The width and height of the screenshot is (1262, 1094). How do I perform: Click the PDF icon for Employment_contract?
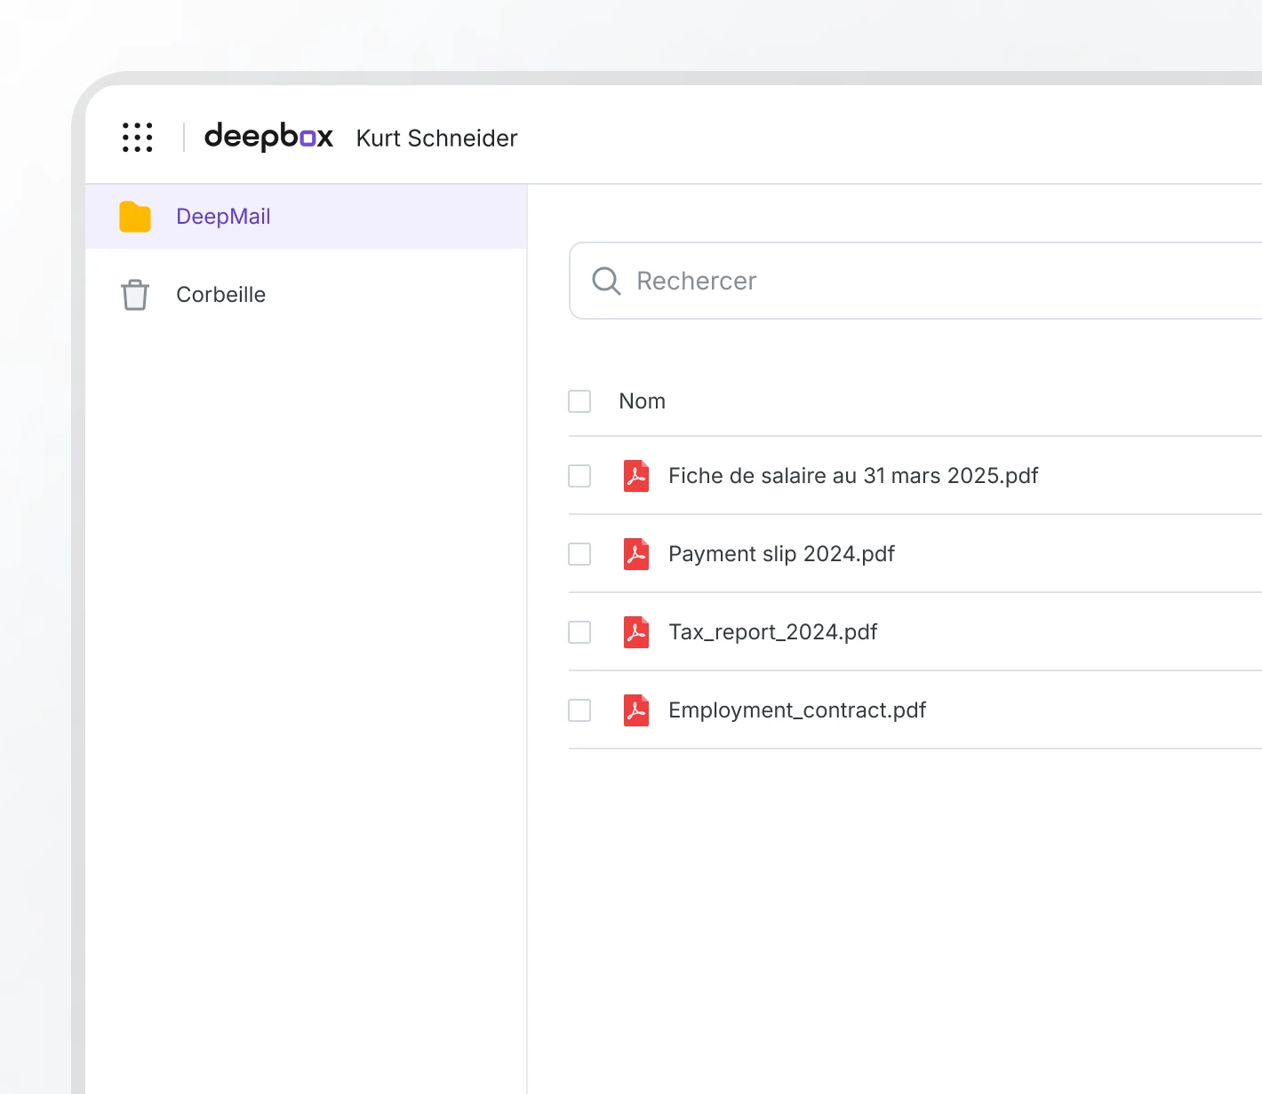636,710
